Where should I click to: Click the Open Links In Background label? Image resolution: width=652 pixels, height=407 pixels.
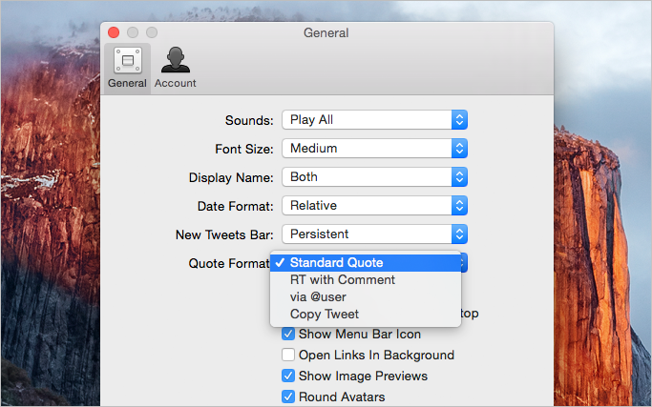[376, 356]
